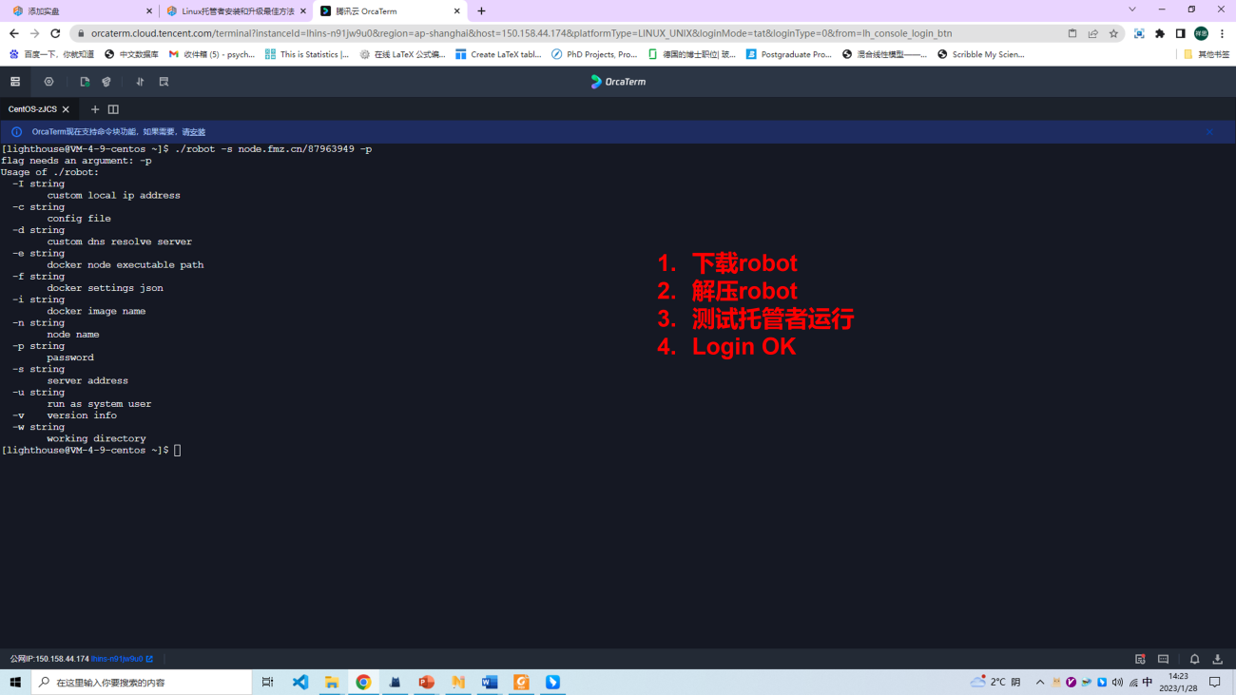Image resolution: width=1236 pixels, height=695 pixels.
Task: Expand the tab search chevron
Action: pyautogui.click(x=1131, y=10)
